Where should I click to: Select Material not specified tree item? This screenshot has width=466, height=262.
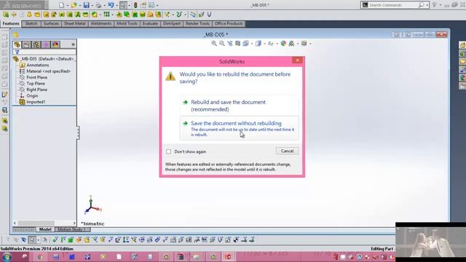pos(45,71)
